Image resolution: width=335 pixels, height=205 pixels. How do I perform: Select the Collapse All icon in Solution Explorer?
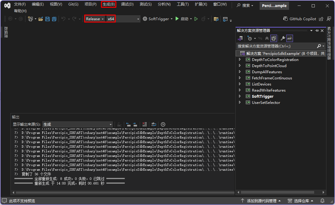point(267,38)
